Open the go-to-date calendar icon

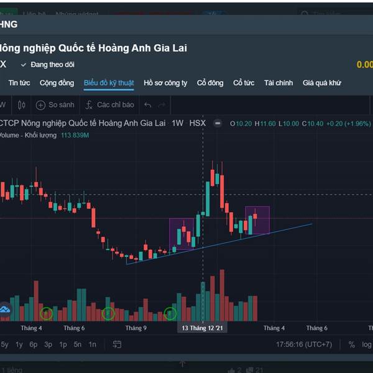117,344
